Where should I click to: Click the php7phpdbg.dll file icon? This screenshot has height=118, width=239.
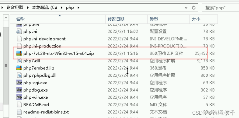click(x=19, y=75)
